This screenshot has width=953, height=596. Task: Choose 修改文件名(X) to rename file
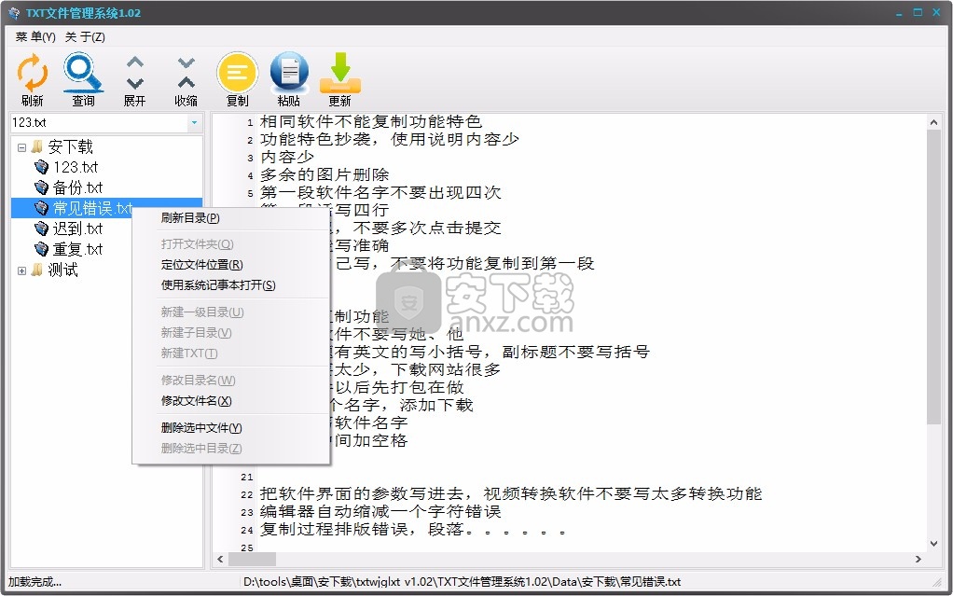click(x=231, y=401)
